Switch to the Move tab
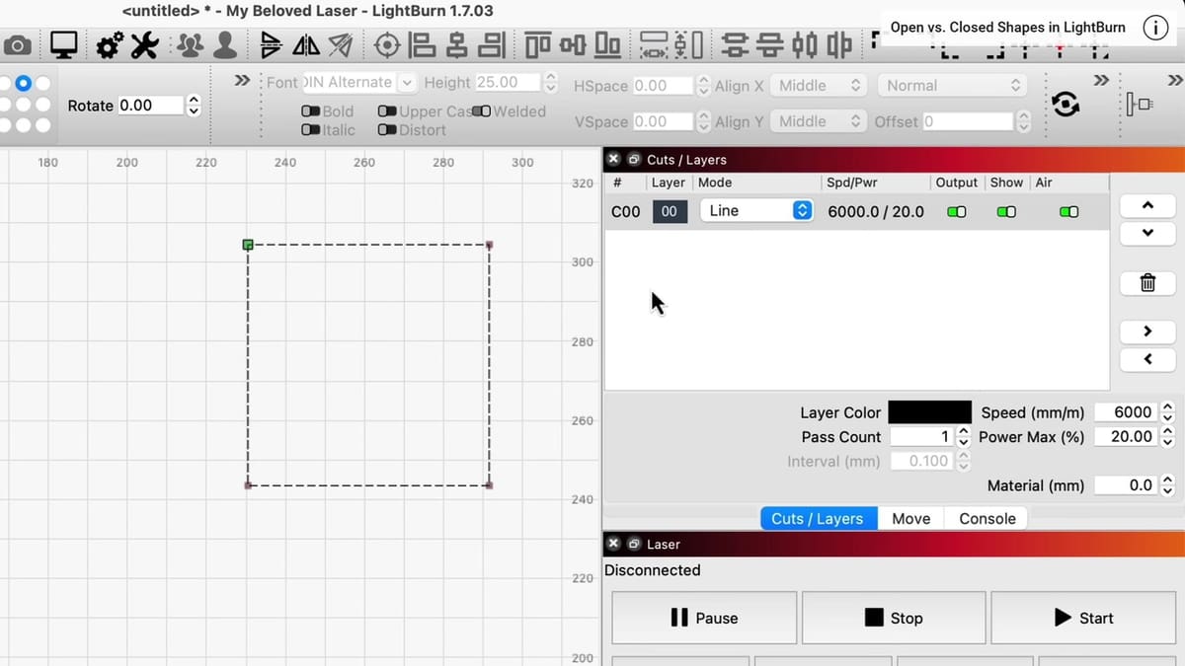1185x666 pixels. (910, 519)
